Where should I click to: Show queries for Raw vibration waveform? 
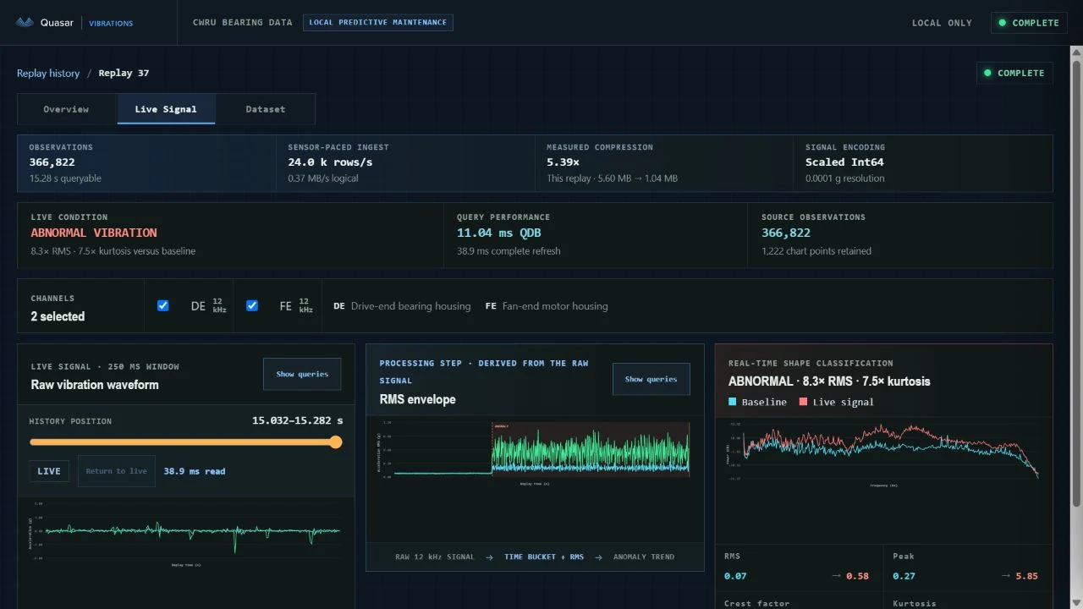pos(302,374)
